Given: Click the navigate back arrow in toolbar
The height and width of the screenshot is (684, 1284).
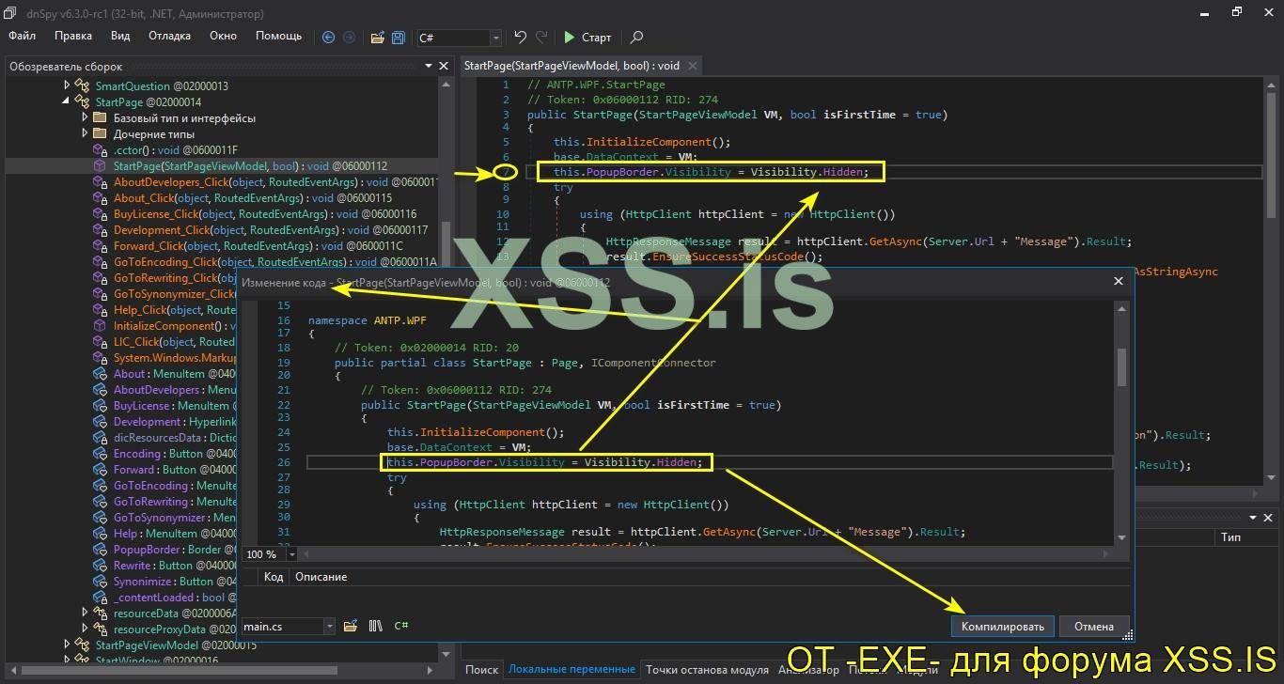Looking at the screenshot, I should pyautogui.click(x=328, y=38).
